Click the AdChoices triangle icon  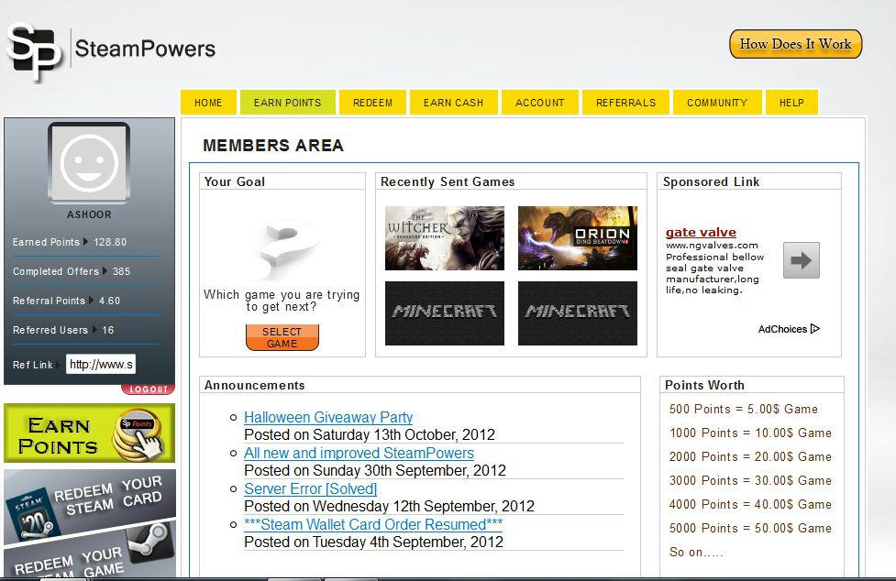[815, 329]
